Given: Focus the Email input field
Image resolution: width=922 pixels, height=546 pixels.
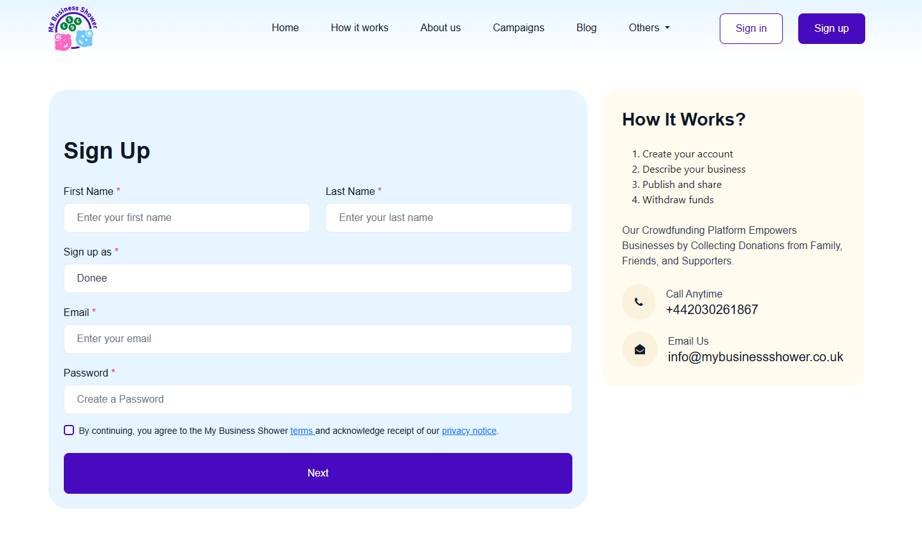Looking at the screenshot, I should tap(318, 339).
